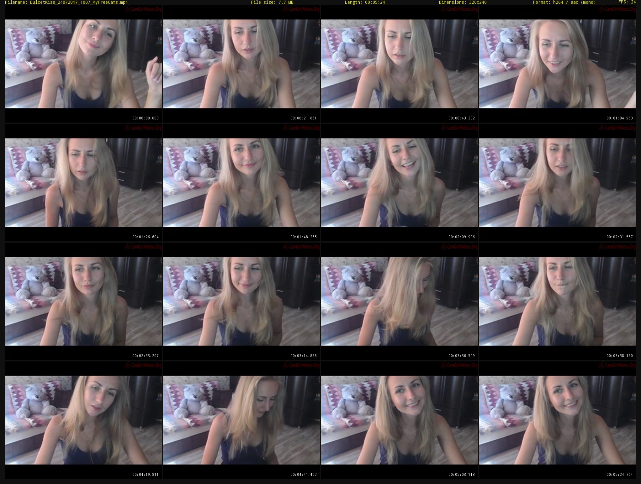Open the frame at timestamp 00:02:09.906
Viewport: 641px width, 484px height.
[x=400, y=182]
